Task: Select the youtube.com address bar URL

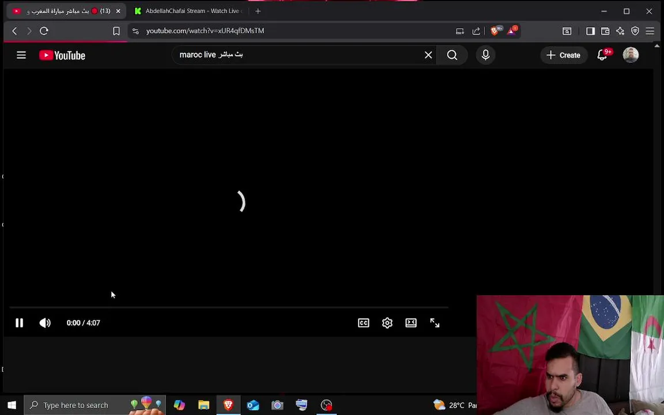Action: coord(205,31)
